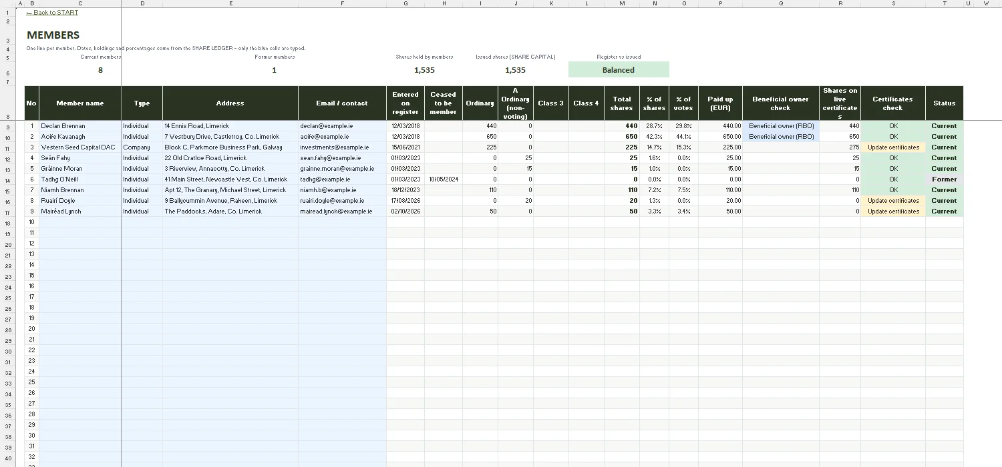Select entered date 18/12/2023

point(405,190)
